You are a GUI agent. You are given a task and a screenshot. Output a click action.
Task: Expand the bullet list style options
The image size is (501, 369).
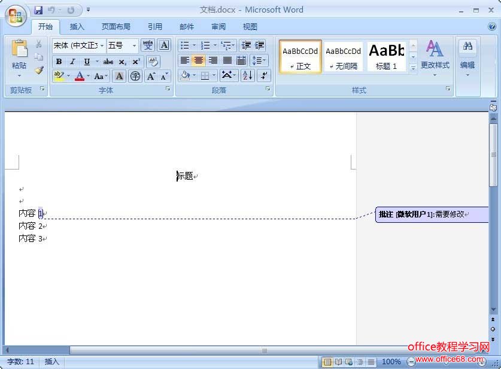click(193, 45)
